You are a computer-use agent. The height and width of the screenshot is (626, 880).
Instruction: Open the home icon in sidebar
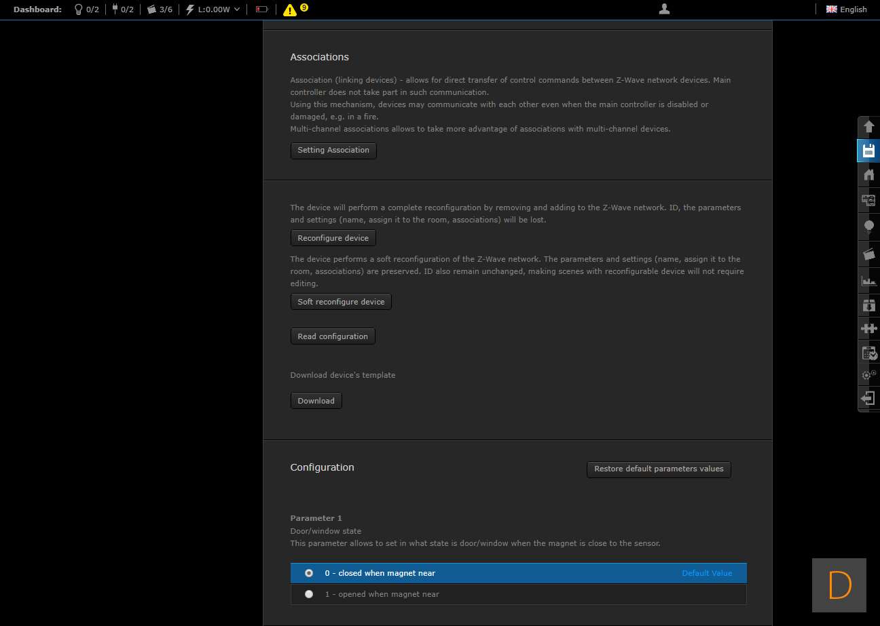(868, 175)
